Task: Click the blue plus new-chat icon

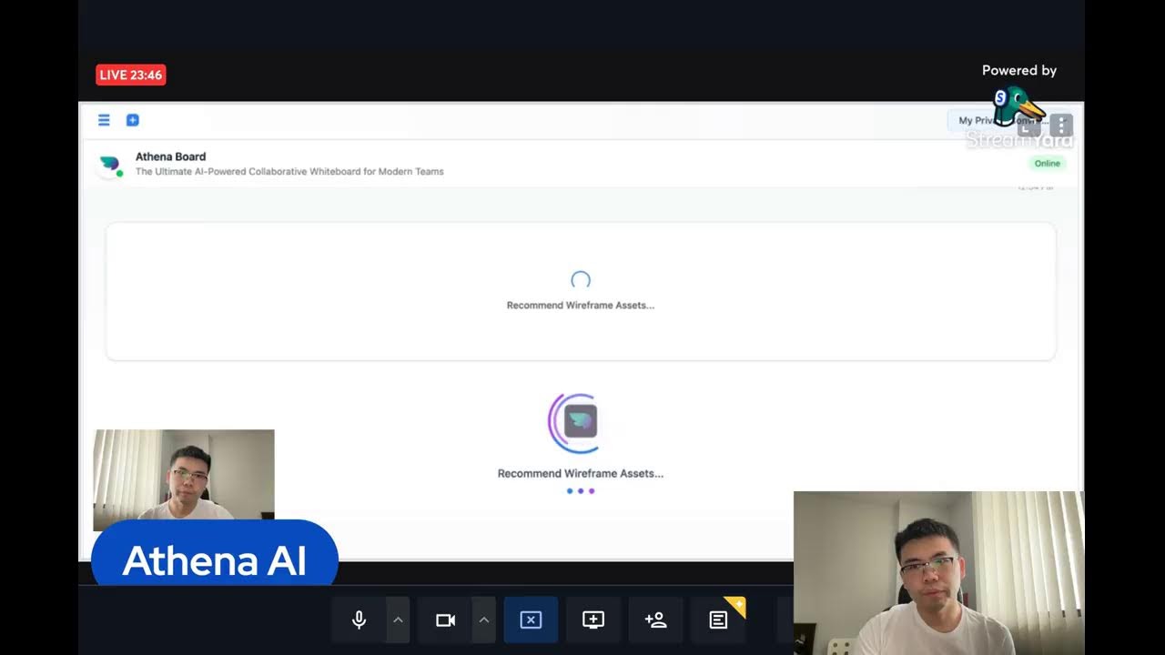Action: 132,120
